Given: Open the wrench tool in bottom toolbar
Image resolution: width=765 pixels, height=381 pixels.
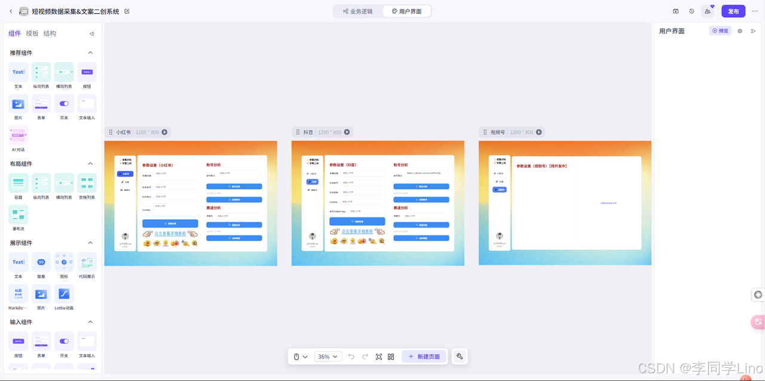Looking at the screenshot, I should 460,357.
